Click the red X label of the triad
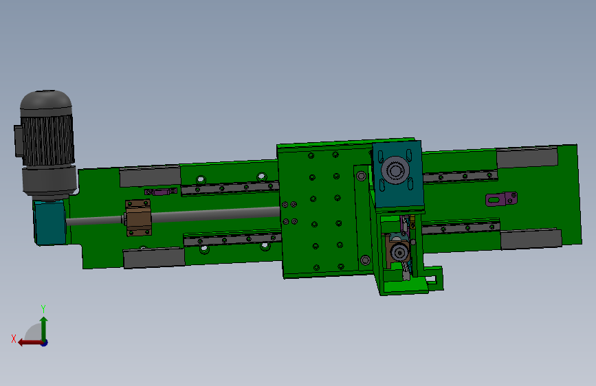 (14, 339)
